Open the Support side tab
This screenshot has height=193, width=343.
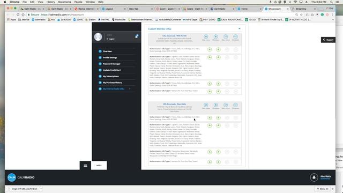328,40
